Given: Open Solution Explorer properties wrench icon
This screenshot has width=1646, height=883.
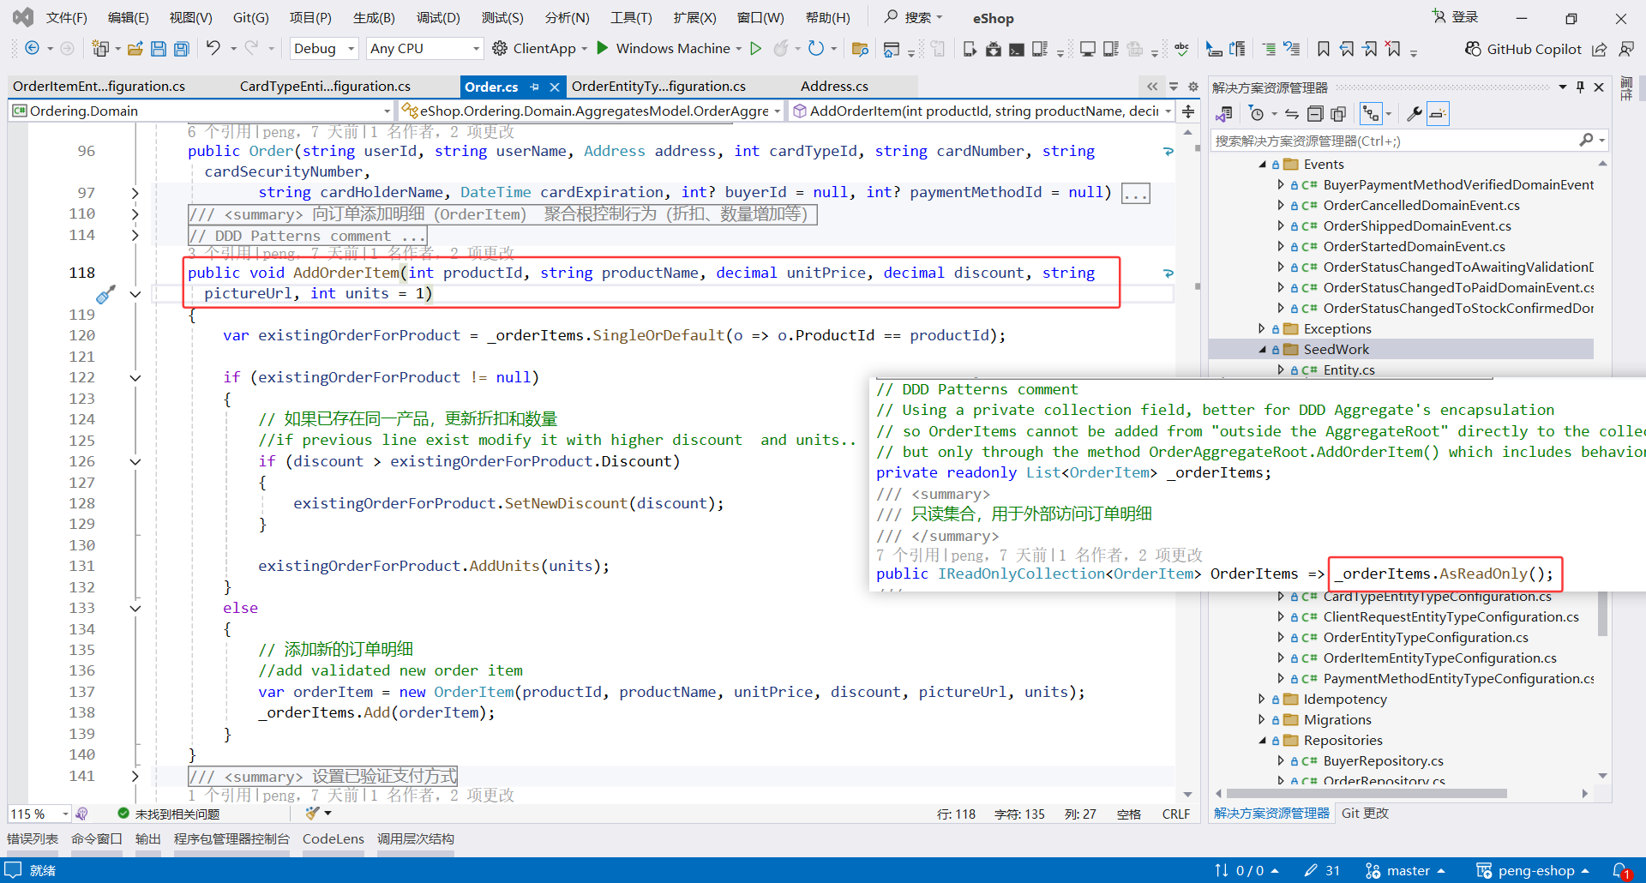Looking at the screenshot, I should (x=1414, y=114).
